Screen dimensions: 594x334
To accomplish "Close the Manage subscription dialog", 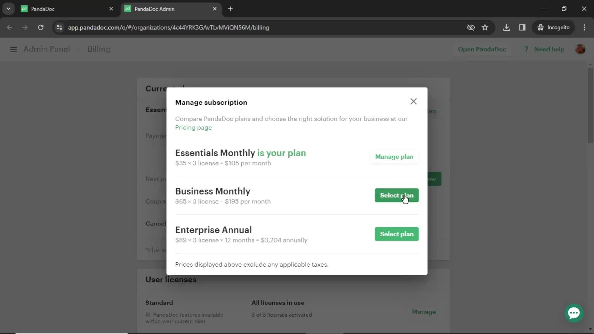I will pyautogui.click(x=413, y=101).
